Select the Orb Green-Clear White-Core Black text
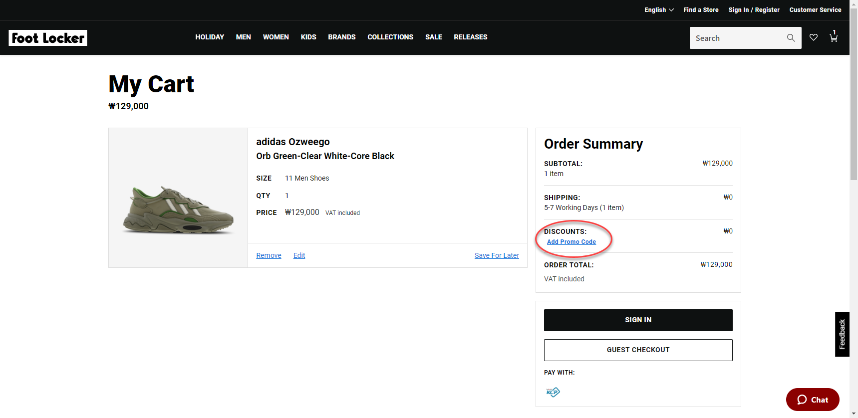 (x=325, y=156)
